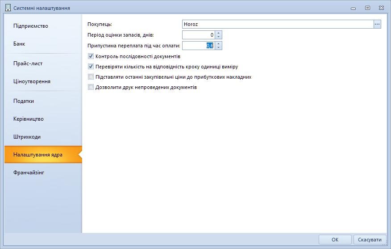Toggle Перевіряти кількість на відповідність кроку checkbox

coord(91,67)
